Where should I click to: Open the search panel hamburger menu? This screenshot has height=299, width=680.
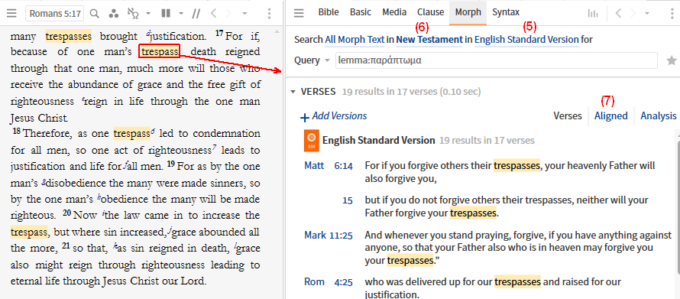pos(299,14)
